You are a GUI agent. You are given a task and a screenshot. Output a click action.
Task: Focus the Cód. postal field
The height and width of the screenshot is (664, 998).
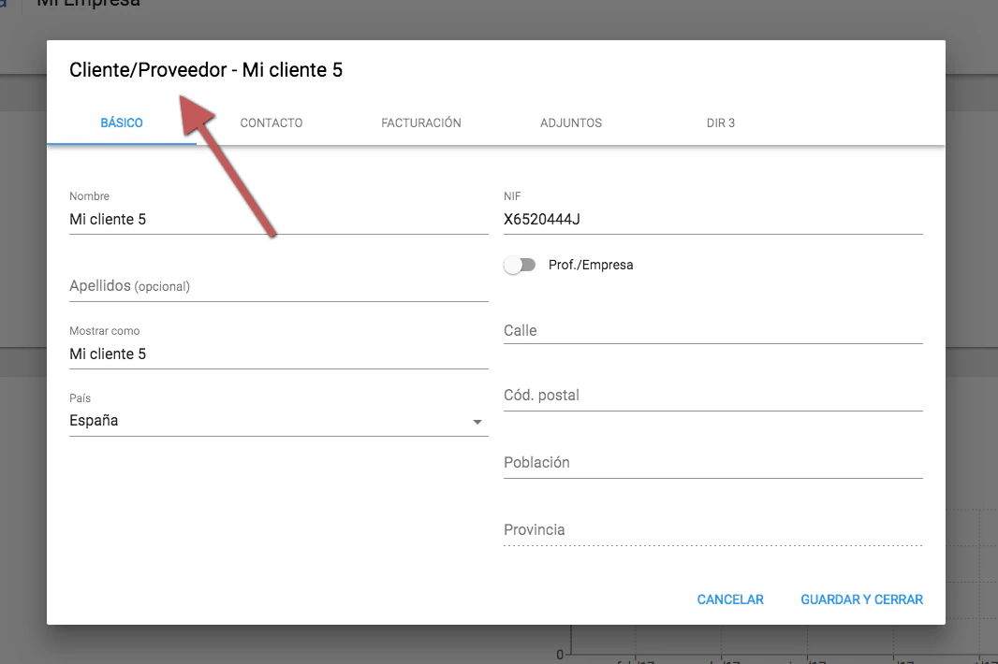point(712,396)
